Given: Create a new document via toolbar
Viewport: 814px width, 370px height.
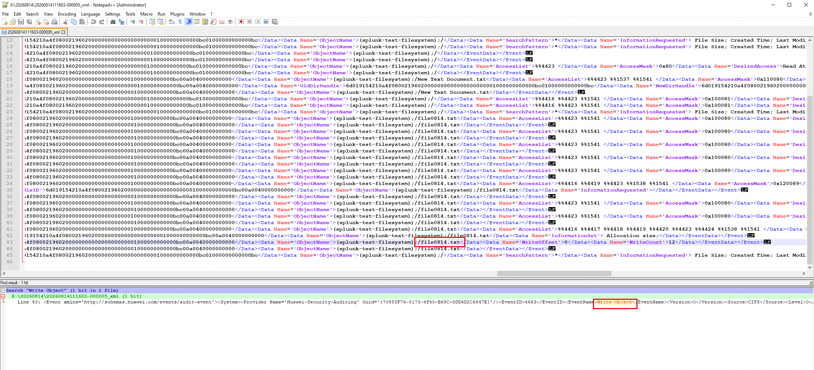Looking at the screenshot, I should [x=5, y=22].
